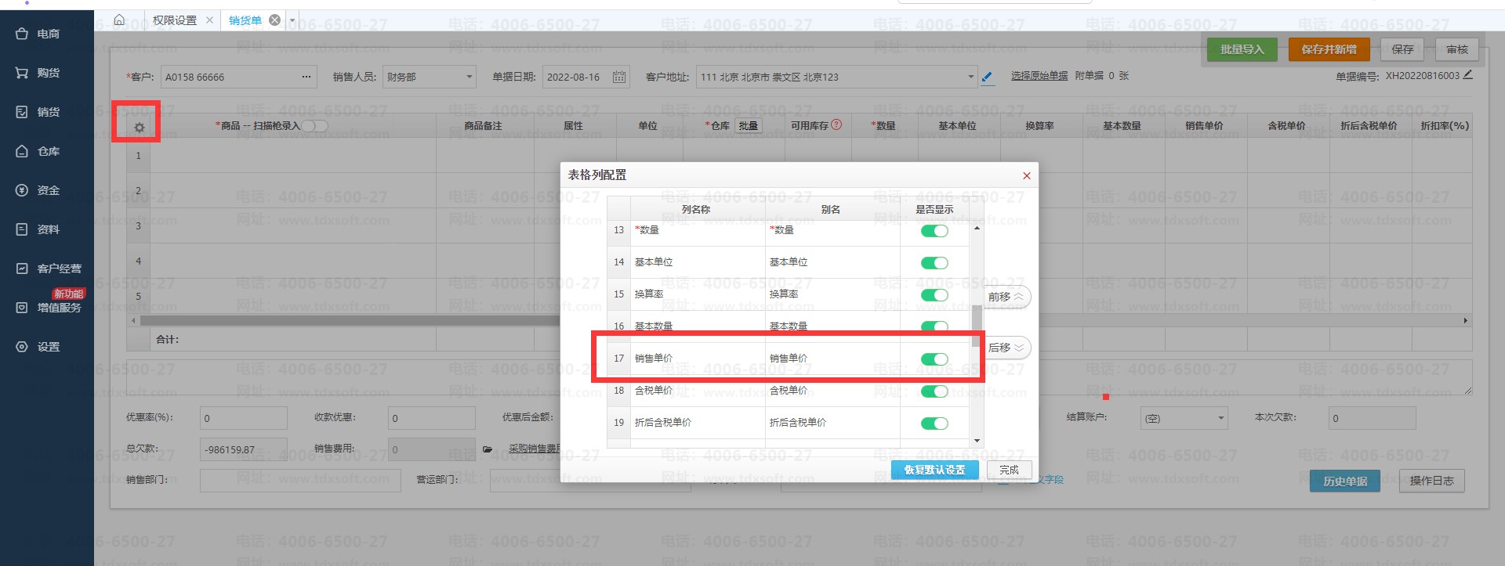Viewport: 1505px width, 566px height.
Task: Click the table column settings gear icon
Action: pos(140,127)
